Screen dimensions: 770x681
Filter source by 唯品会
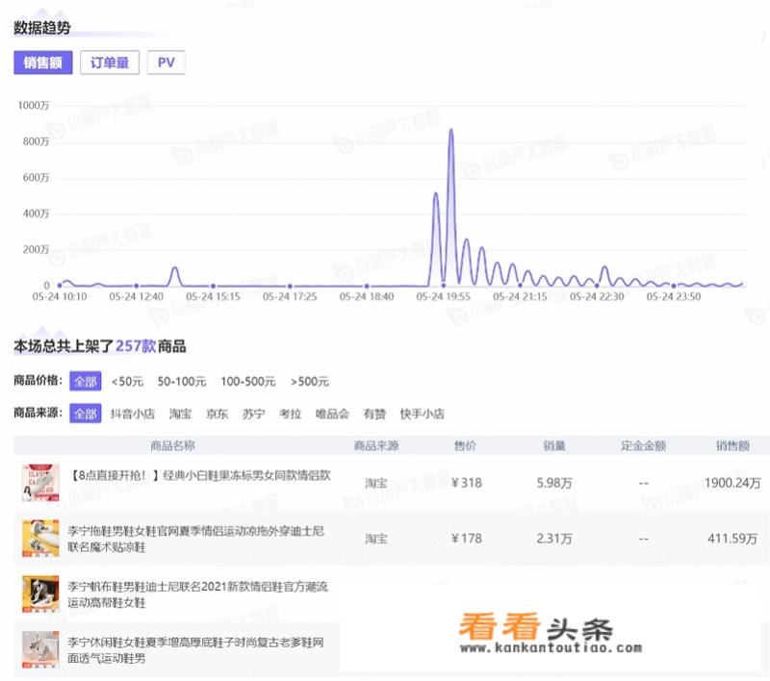tap(332, 414)
